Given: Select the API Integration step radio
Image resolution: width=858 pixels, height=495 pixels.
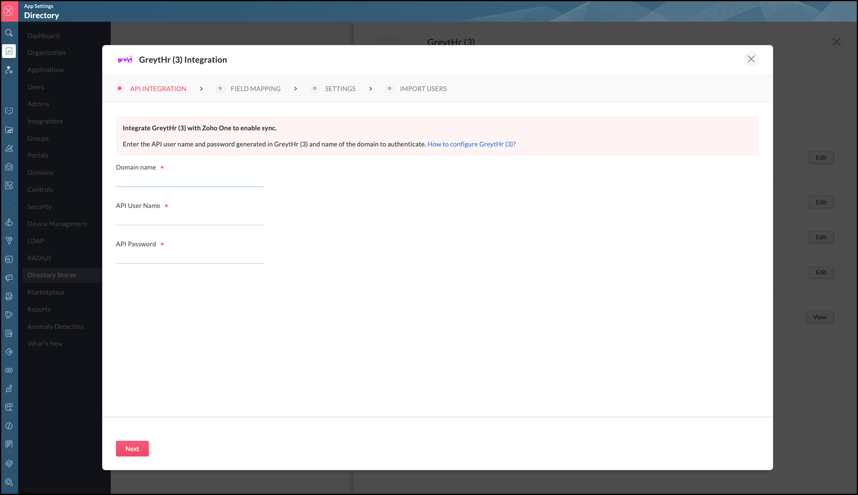Looking at the screenshot, I should pos(119,89).
